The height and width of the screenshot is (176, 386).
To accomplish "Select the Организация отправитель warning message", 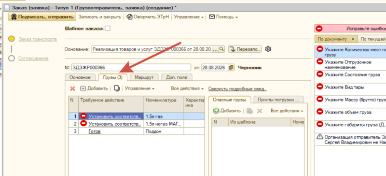I will (x=351, y=139).
